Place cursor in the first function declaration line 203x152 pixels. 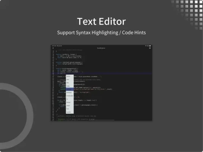click(66, 54)
